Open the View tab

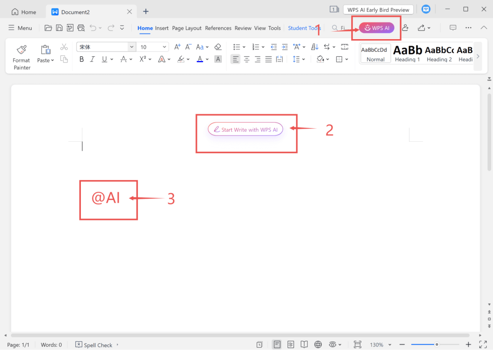click(260, 28)
